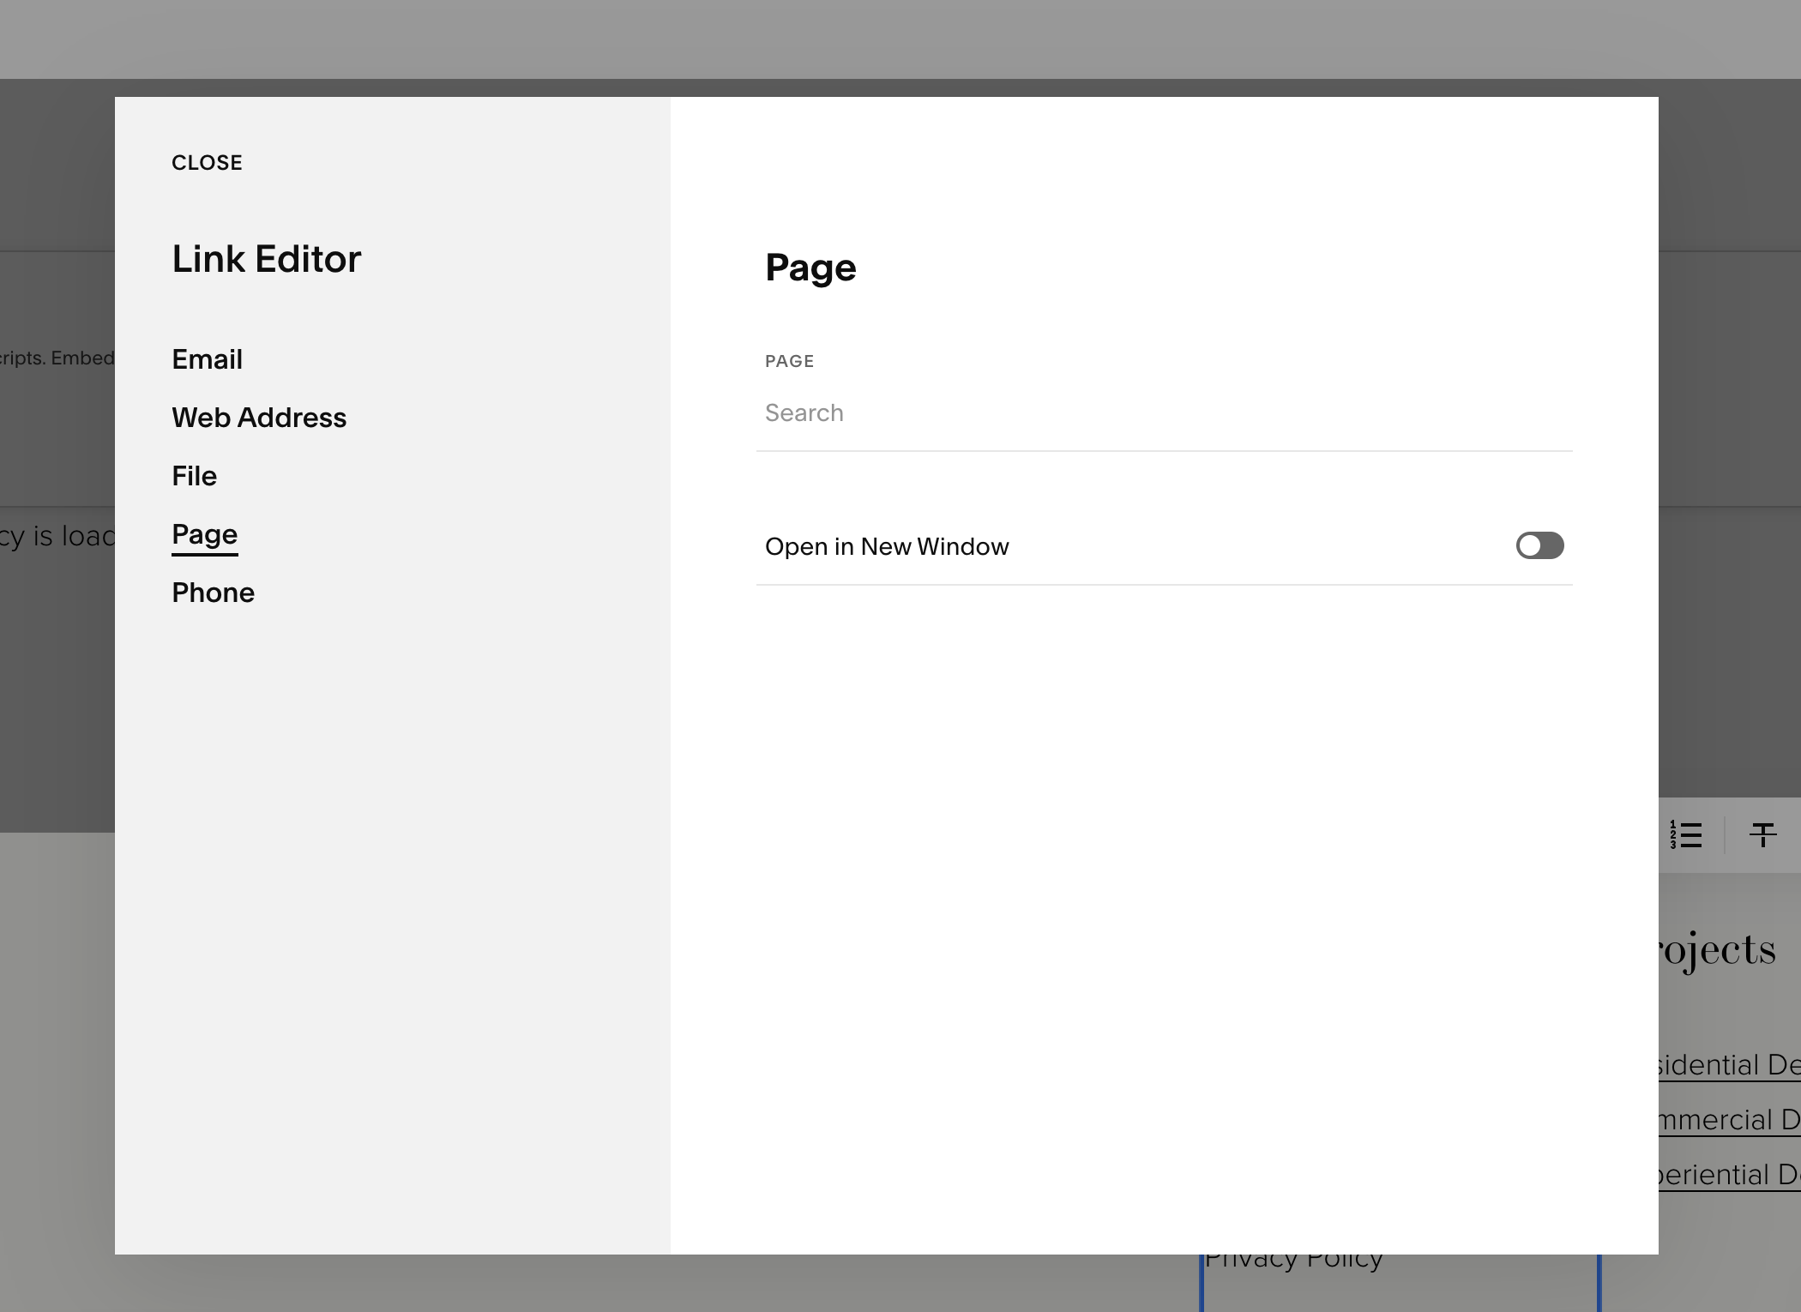
Task: Click the Residential Design link behind dialog
Action: [x=1728, y=1065]
